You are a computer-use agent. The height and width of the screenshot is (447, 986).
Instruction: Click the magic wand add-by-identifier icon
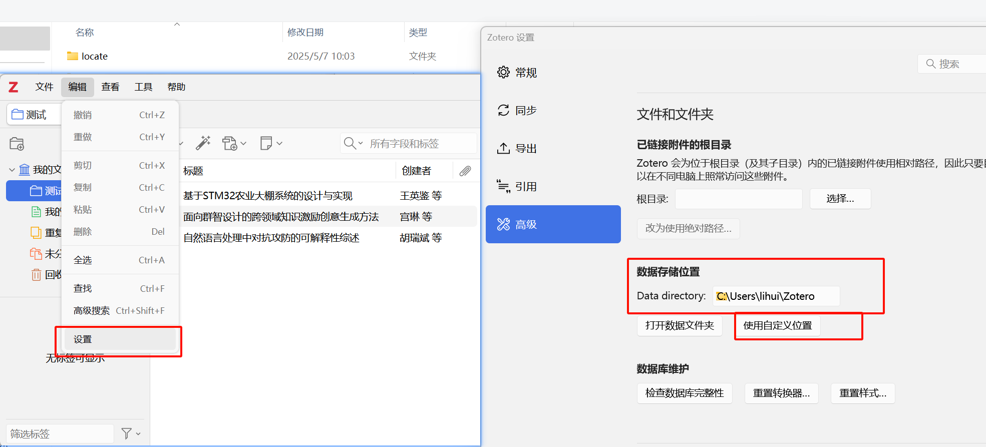click(x=203, y=143)
